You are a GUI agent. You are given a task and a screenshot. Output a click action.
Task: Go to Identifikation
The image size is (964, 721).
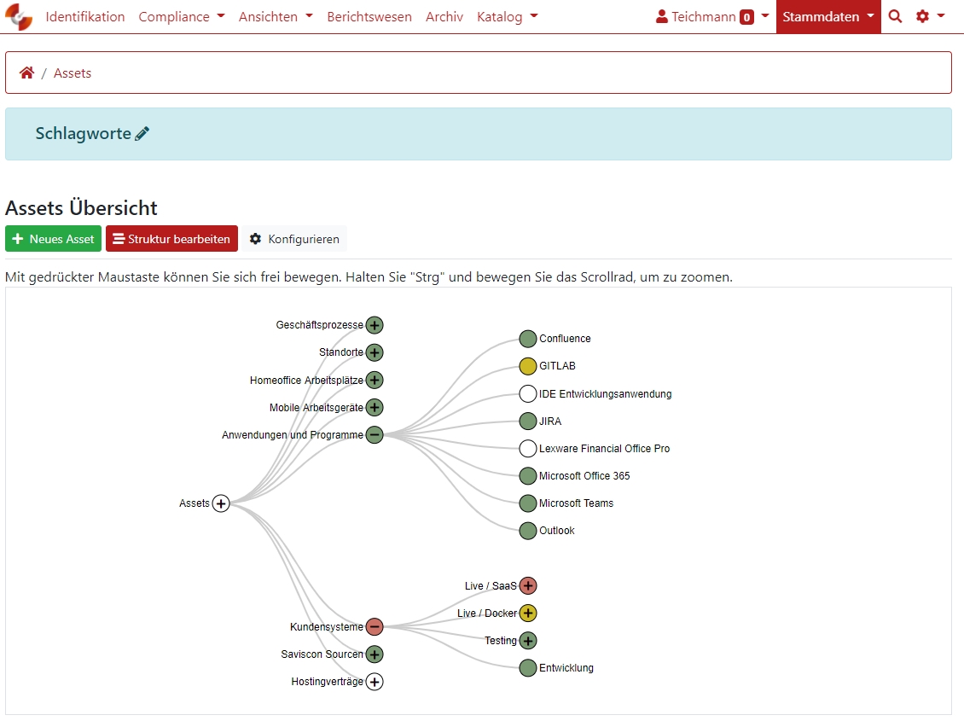pos(84,16)
